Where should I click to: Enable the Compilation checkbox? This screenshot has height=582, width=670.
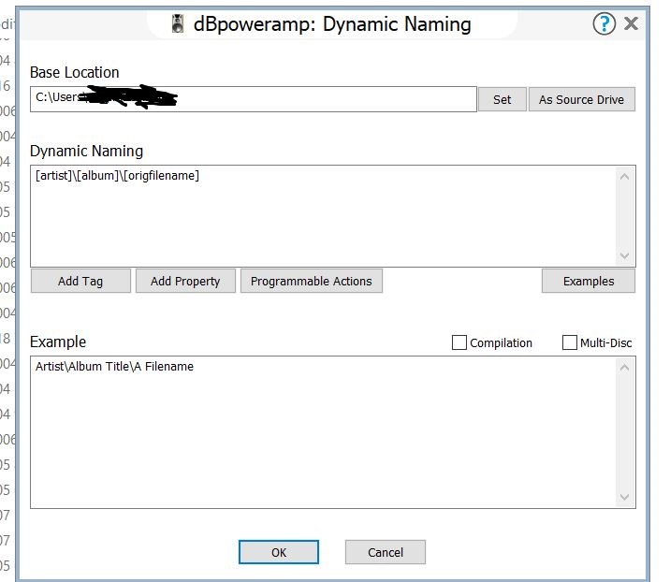[x=459, y=343]
